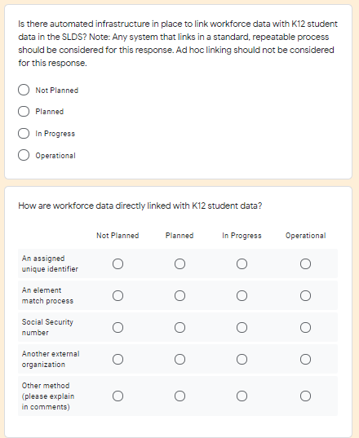359x438 pixels.
Task: Mark Other method row as Operational
Action: tap(306, 396)
